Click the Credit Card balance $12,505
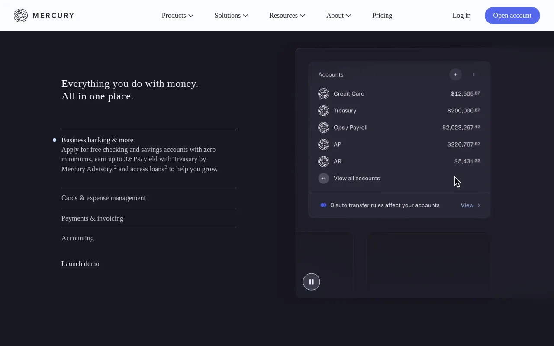 click(465, 93)
